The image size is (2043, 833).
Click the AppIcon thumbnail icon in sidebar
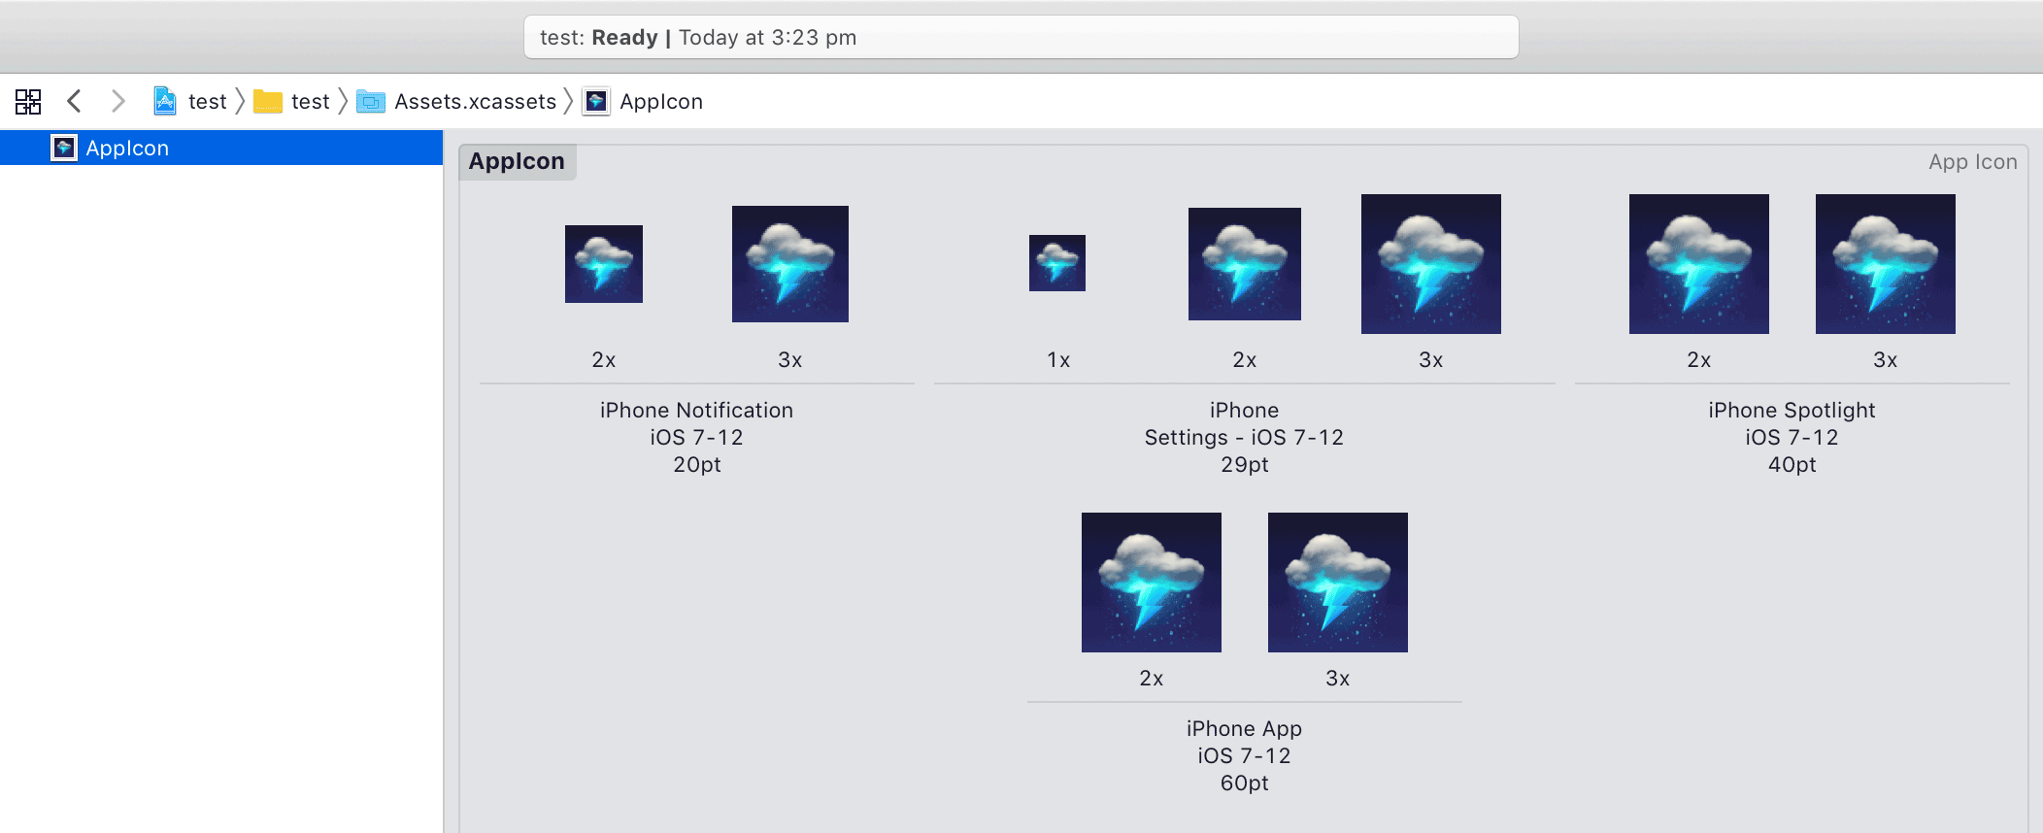click(x=64, y=148)
